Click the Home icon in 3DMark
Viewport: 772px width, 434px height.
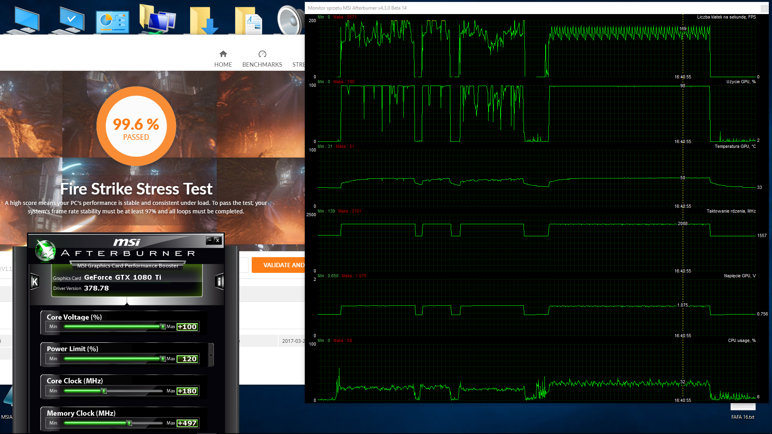pos(223,54)
